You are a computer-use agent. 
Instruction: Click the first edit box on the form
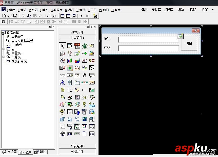click(149, 40)
